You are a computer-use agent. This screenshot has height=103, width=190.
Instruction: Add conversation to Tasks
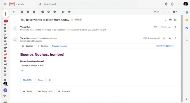pos(55,12)
